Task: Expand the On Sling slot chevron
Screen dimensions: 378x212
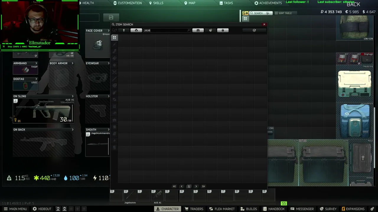Action: click(x=72, y=96)
